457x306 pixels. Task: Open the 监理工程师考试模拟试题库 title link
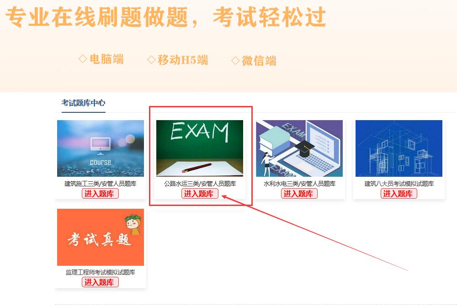click(x=100, y=272)
